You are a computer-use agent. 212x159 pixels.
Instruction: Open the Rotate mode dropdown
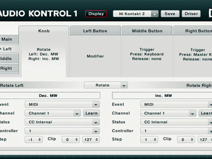click(106, 85)
